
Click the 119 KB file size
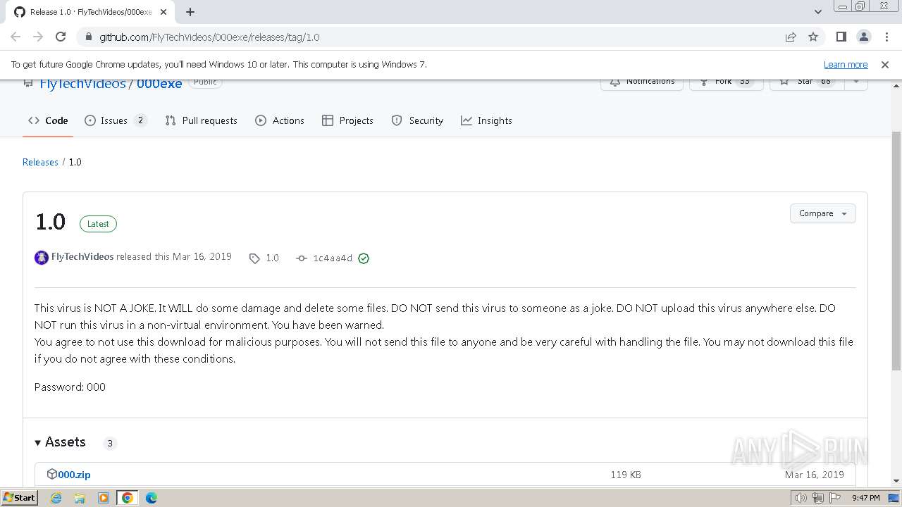pos(626,475)
